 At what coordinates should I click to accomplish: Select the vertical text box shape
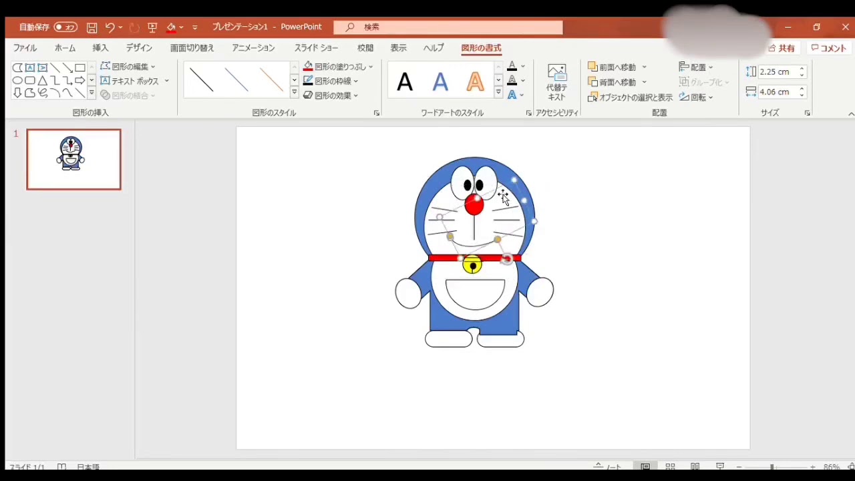click(x=42, y=68)
